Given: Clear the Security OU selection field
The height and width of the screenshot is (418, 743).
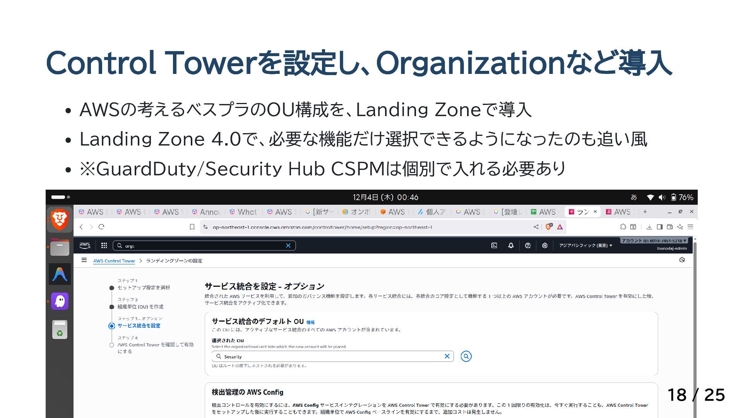Looking at the screenshot, I should (447, 356).
